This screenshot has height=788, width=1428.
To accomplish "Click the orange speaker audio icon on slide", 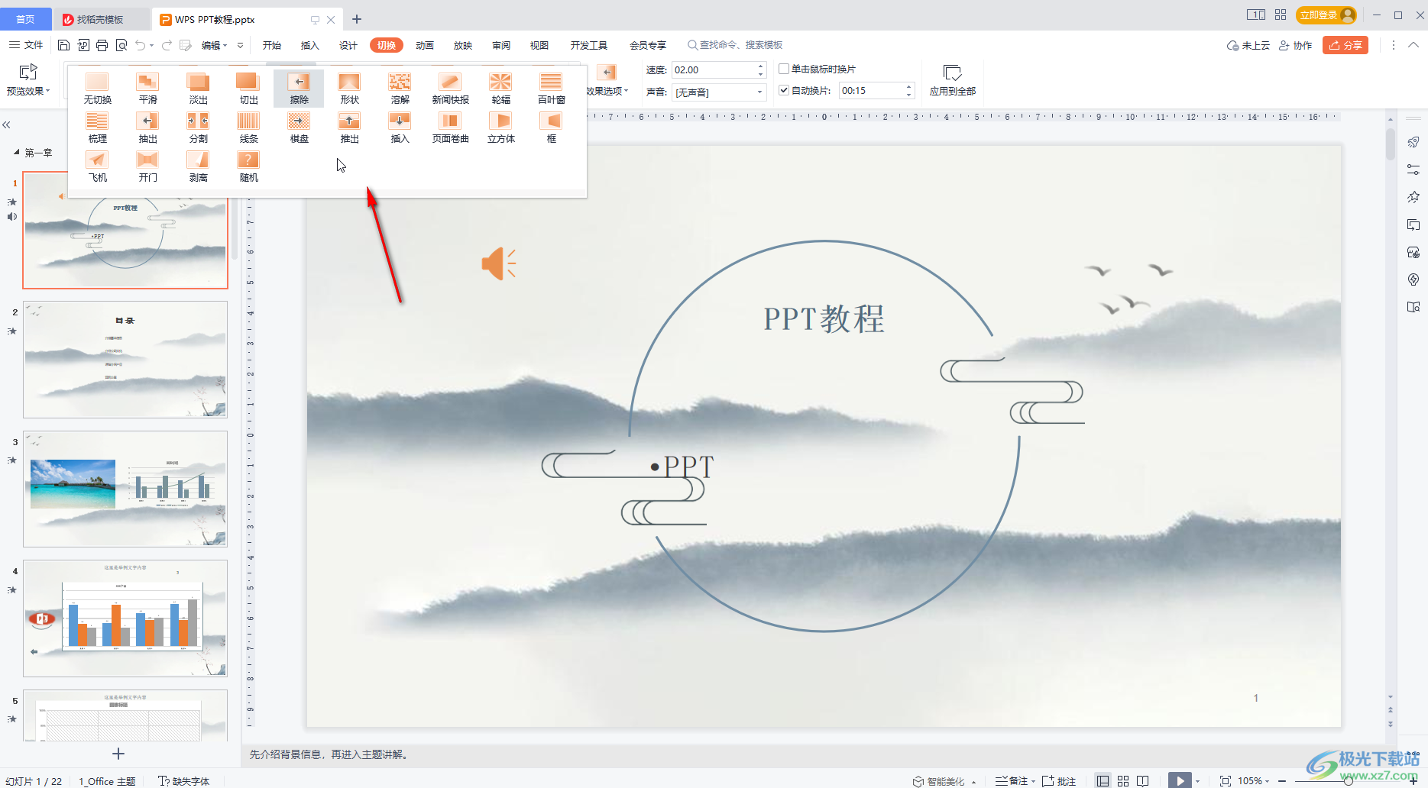I will tap(498, 264).
